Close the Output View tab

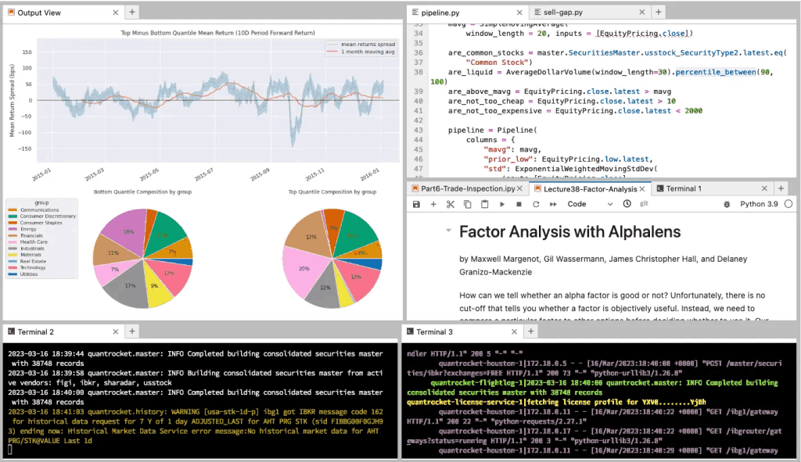coord(116,13)
